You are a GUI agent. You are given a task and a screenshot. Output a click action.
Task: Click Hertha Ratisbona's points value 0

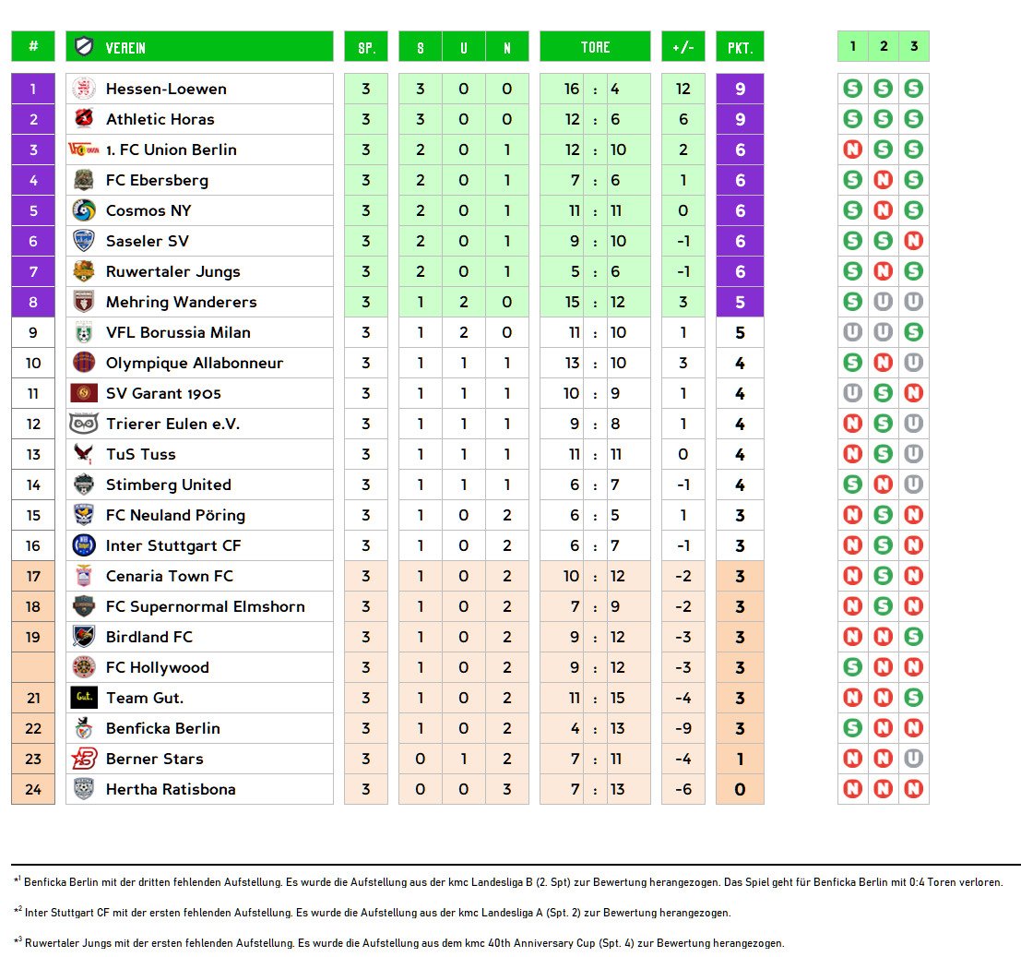740,789
